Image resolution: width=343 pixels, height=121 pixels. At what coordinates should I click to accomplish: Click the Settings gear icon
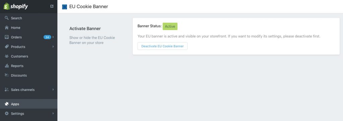[x=7, y=114]
